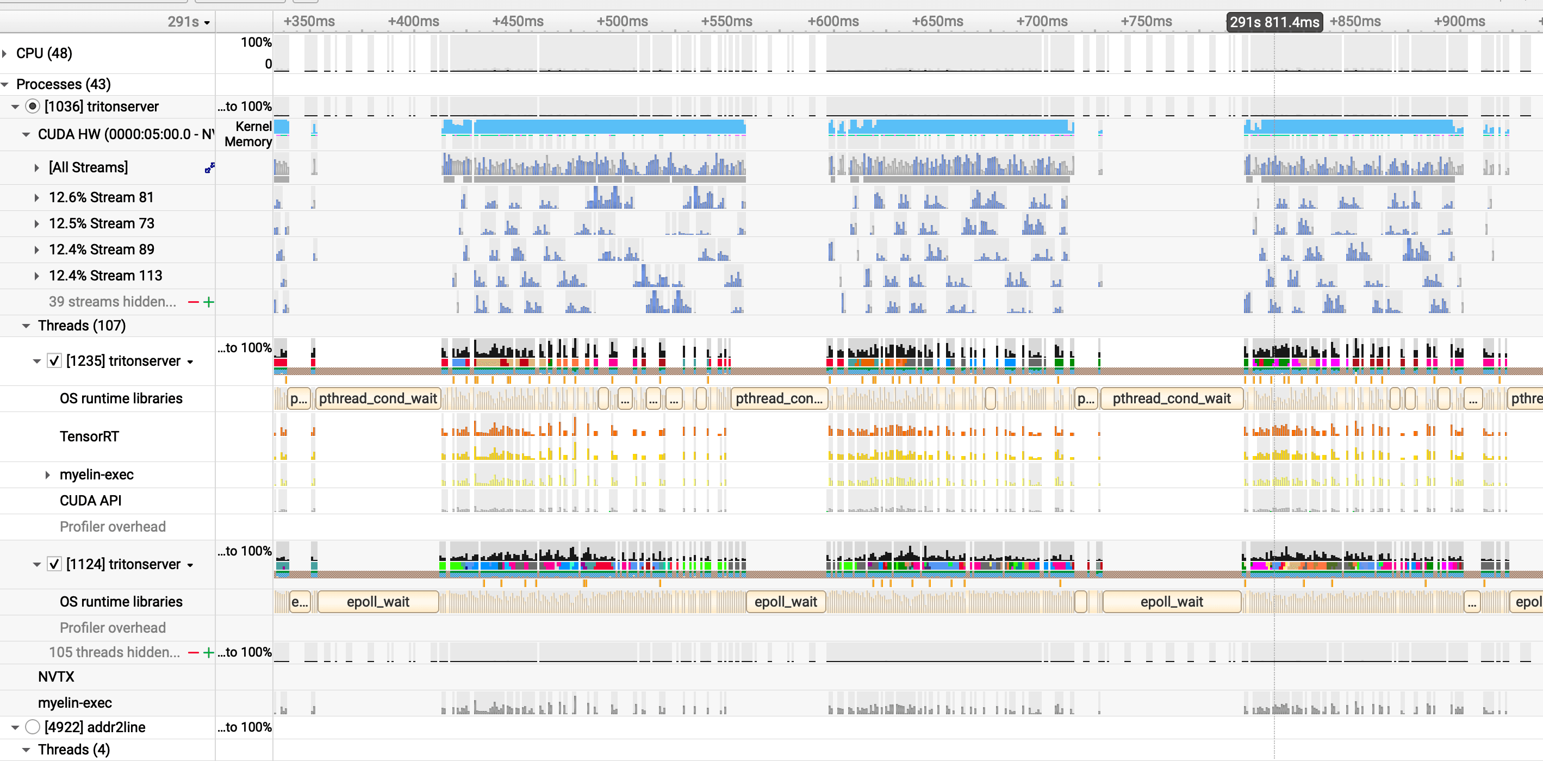Select the NVTX row label

57,677
